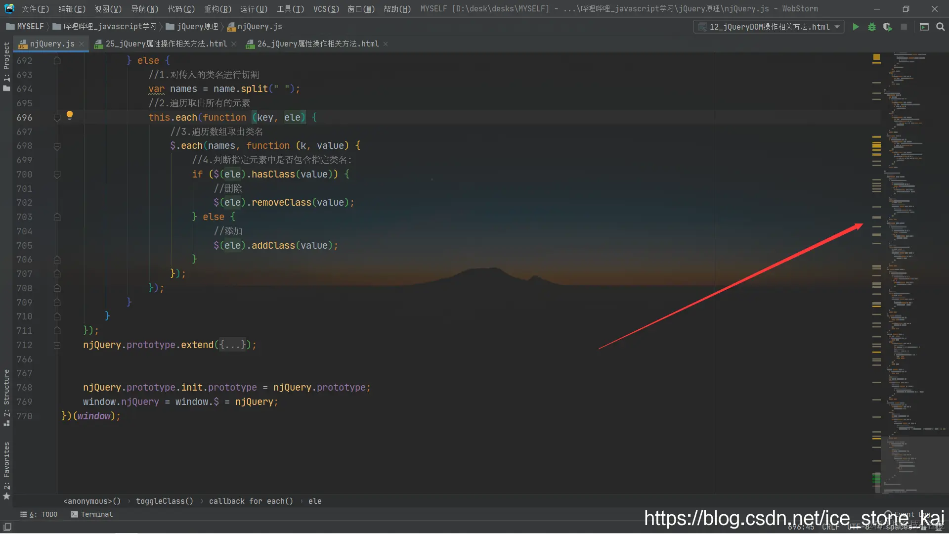This screenshot has height=534, width=949.
Task: Open Search Everywhere magnifier icon
Action: [x=940, y=27]
